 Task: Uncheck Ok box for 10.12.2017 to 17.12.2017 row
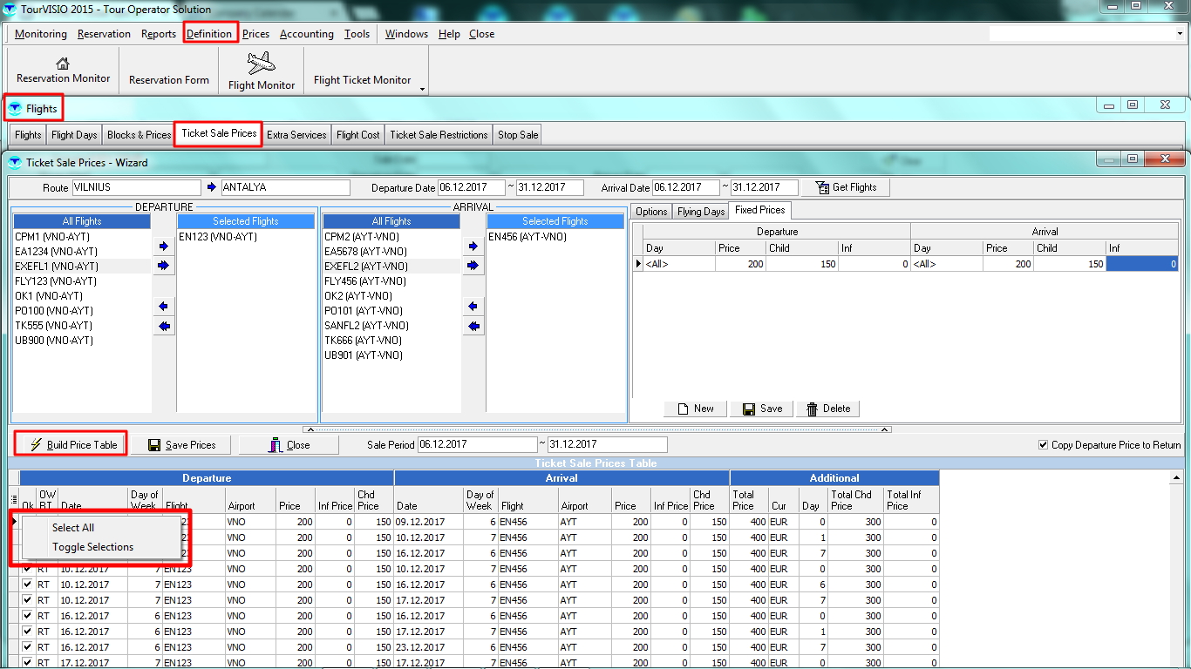pyautogui.click(x=27, y=600)
